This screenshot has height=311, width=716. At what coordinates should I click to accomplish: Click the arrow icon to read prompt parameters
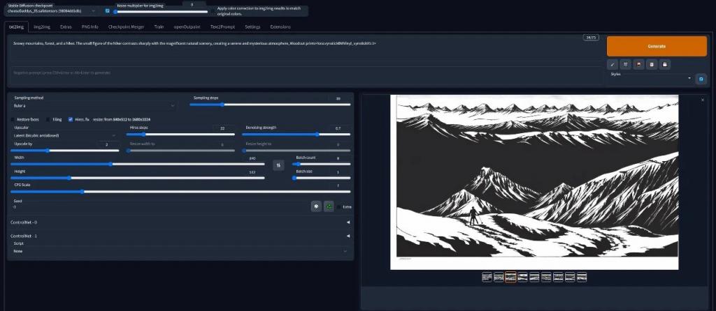pos(613,64)
